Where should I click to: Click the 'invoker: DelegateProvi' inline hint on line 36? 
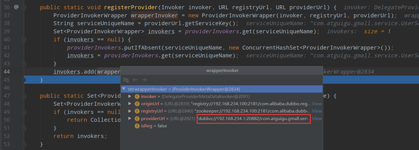[381, 7]
